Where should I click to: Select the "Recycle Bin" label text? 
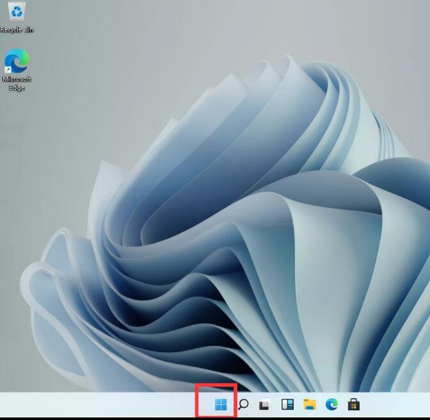17,29
